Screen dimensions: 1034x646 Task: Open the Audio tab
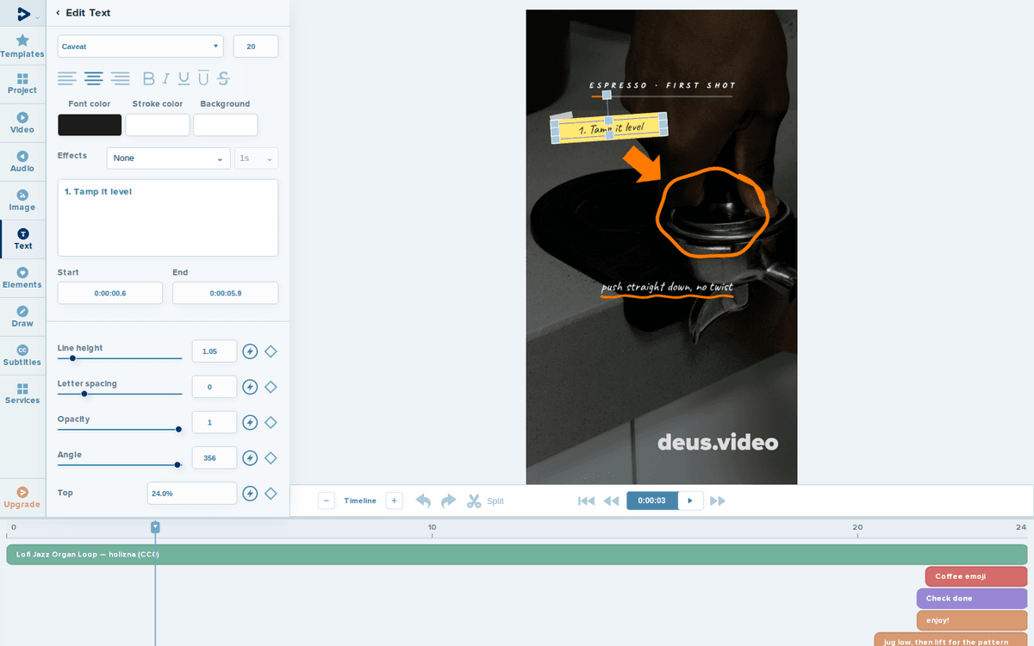(x=22, y=161)
